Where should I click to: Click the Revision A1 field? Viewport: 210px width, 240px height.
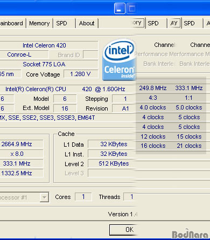[x=124, y=108]
